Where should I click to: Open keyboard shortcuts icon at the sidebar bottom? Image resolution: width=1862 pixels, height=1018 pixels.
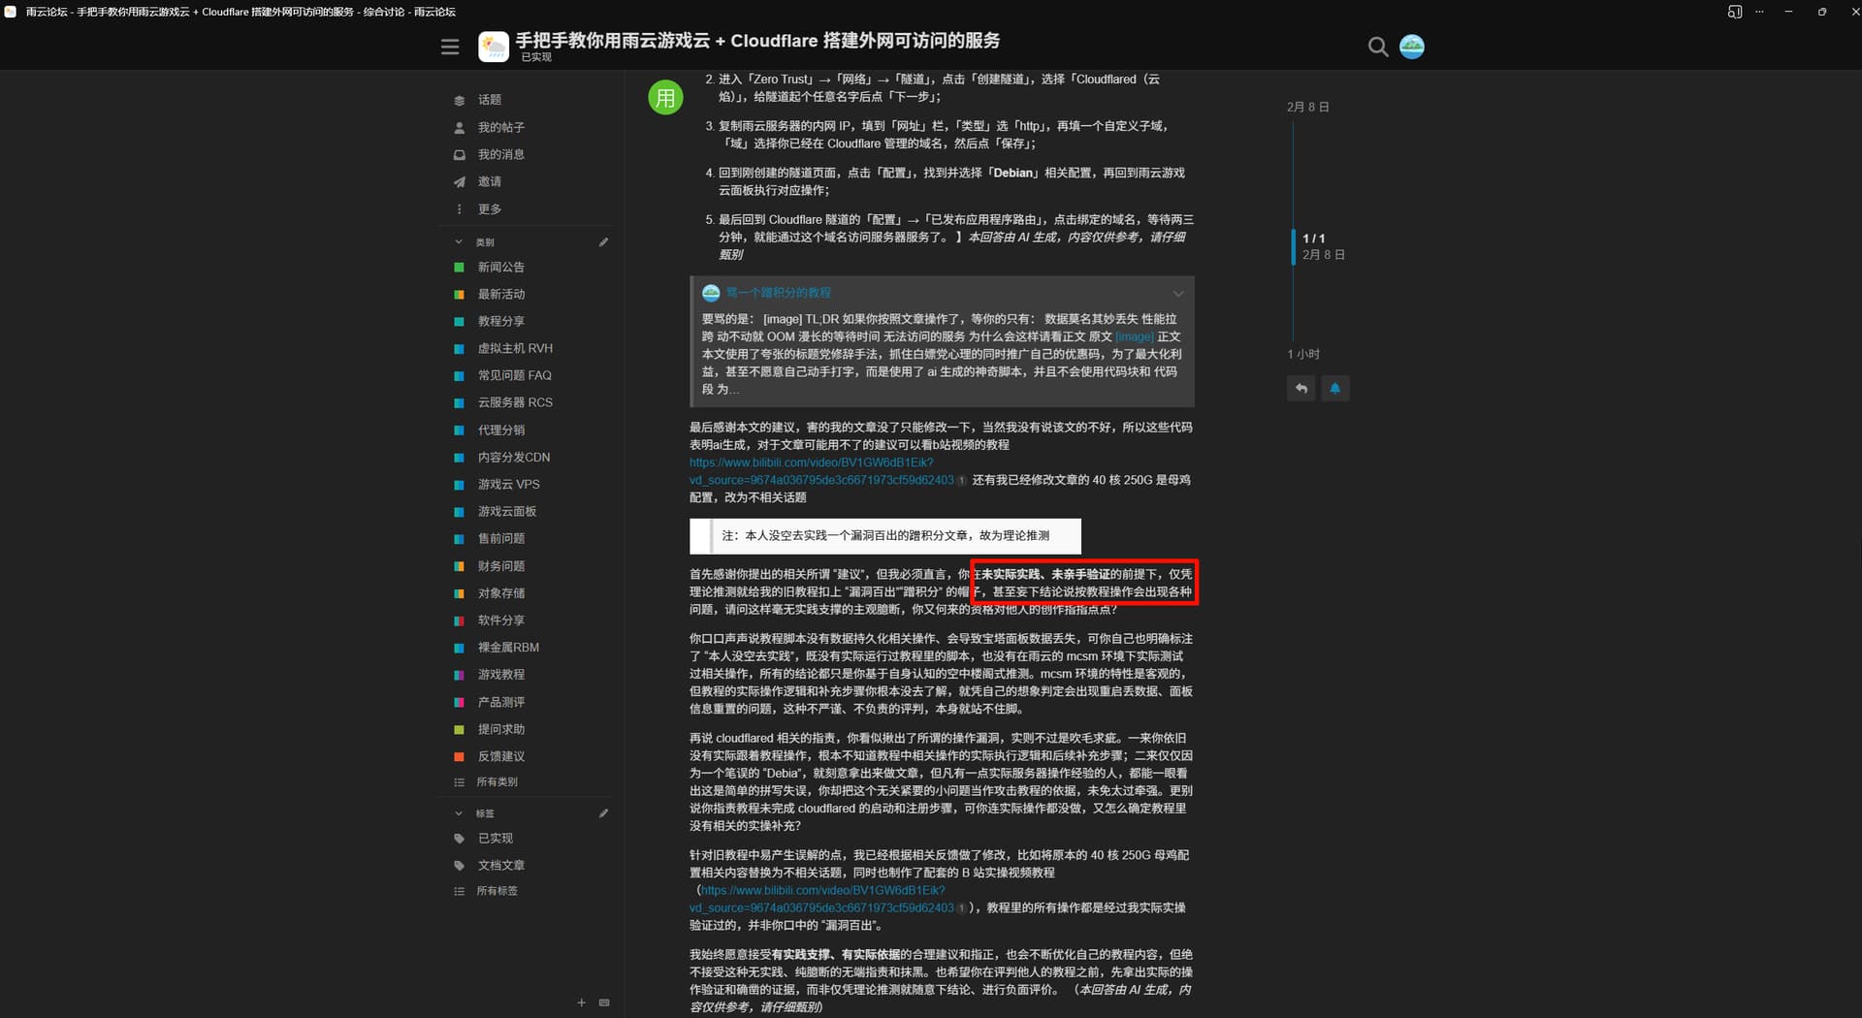tap(604, 1002)
